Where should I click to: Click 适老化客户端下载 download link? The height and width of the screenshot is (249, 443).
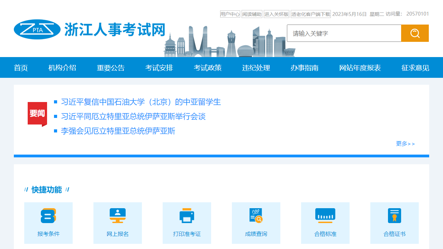click(x=310, y=14)
